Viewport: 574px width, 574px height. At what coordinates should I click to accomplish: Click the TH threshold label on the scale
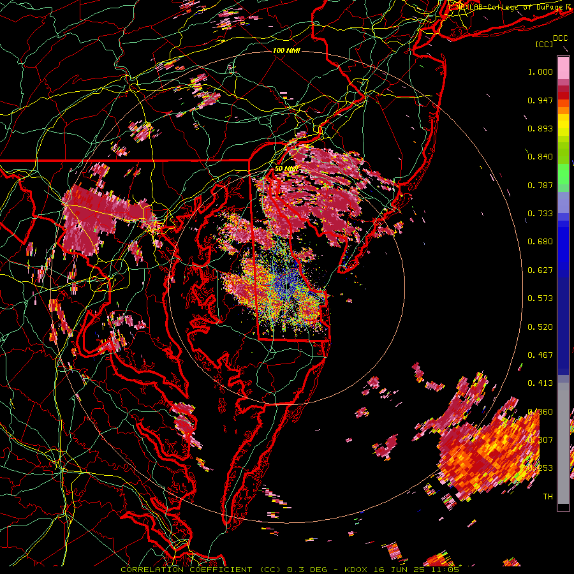[548, 497]
